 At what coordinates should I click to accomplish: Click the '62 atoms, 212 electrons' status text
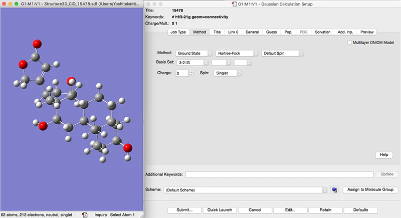pyautogui.click(x=36, y=215)
